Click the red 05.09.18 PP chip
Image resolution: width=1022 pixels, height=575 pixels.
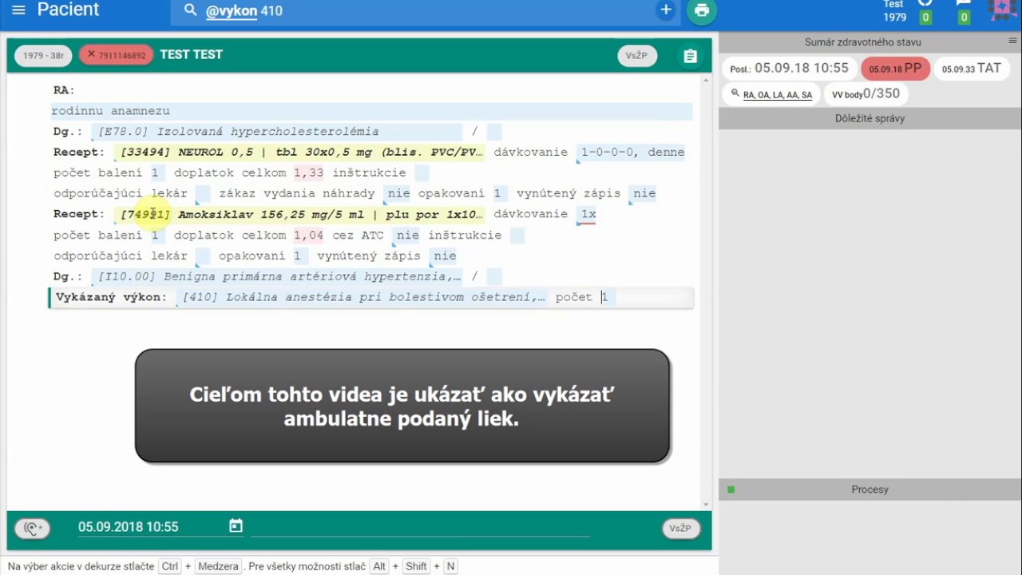(x=895, y=69)
